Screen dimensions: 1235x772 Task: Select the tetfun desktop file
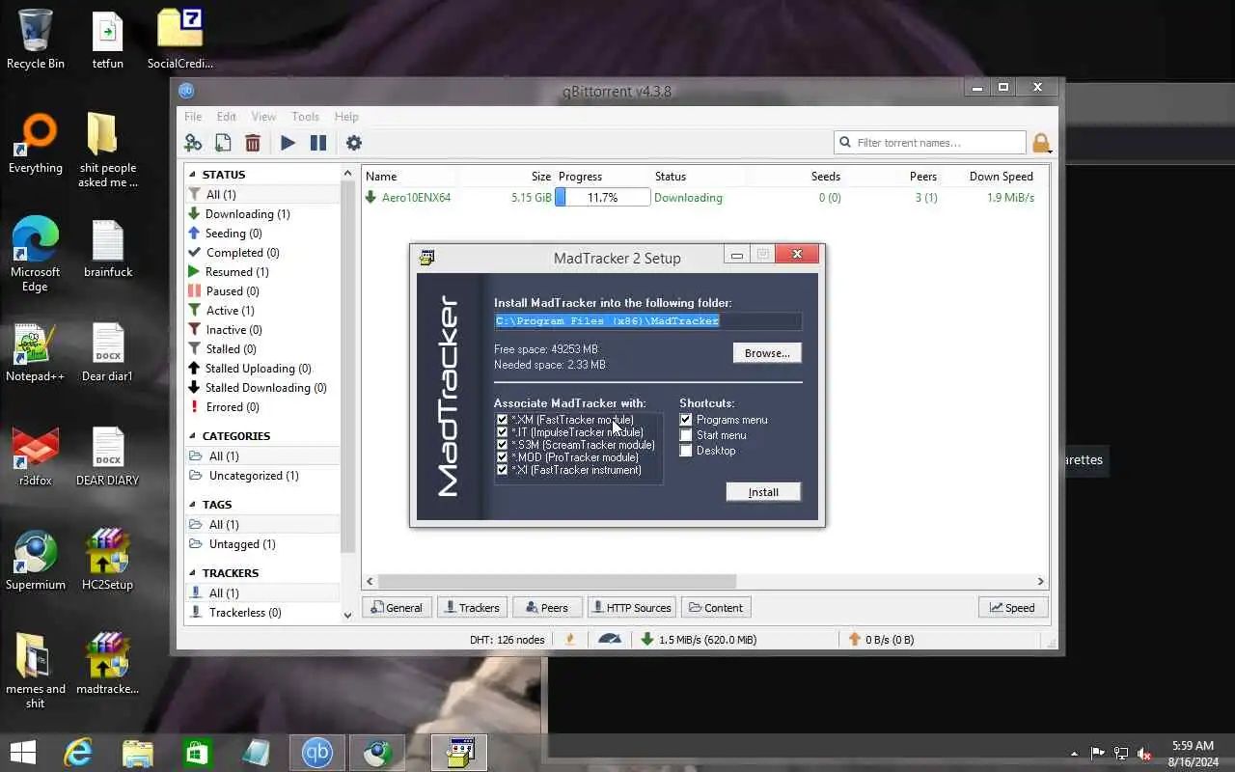[x=107, y=40]
